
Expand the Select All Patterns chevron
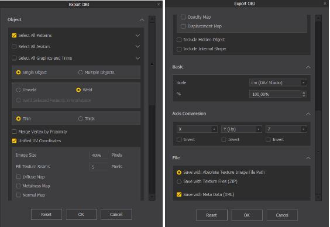[137, 35]
